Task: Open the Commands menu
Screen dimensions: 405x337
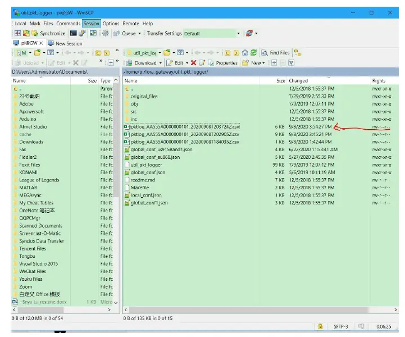Action: (68, 24)
